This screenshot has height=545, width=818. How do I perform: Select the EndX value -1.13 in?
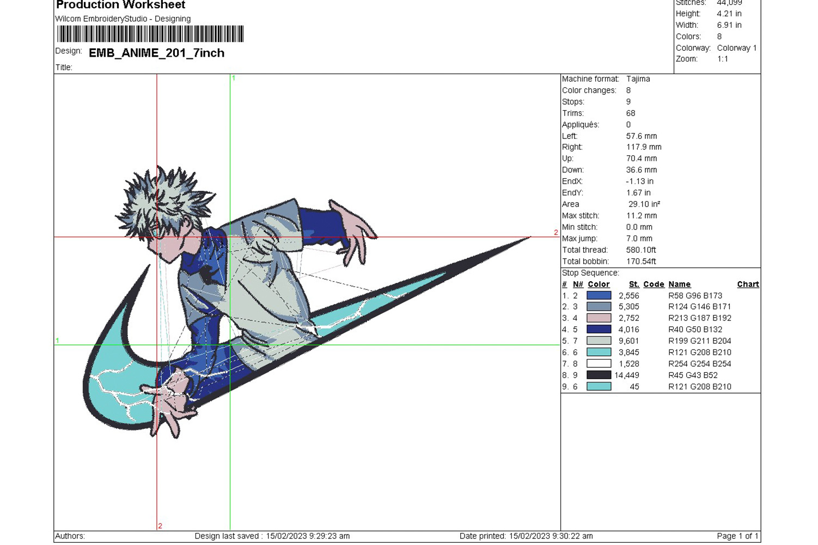(x=640, y=181)
